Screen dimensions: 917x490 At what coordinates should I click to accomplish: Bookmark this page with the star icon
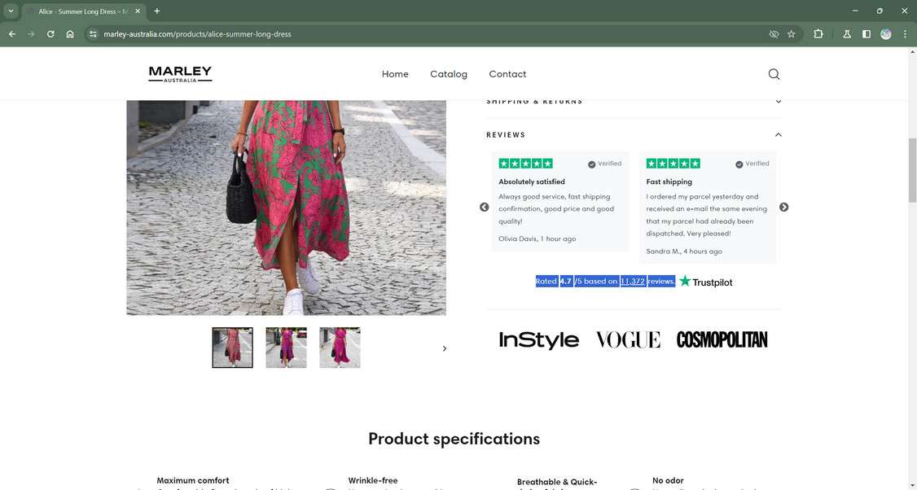(x=791, y=33)
